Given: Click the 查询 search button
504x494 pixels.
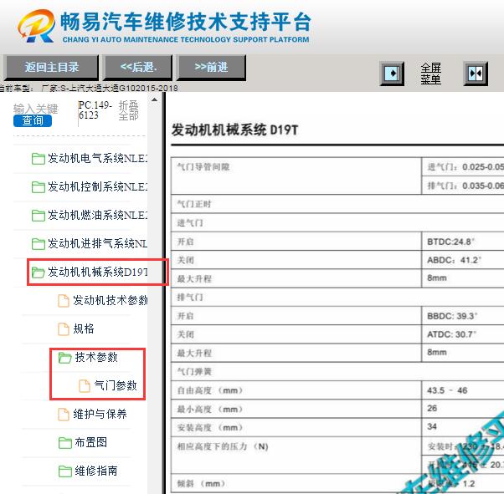Looking at the screenshot, I should point(33,120).
